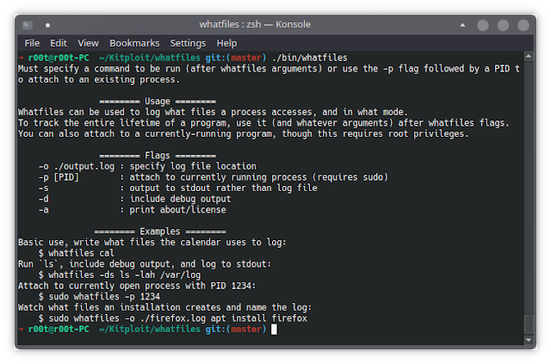Image resolution: width=551 pixels, height=364 pixels.
Task: Open the Bookmarks menu
Action: pyautogui.click(x=134, y=43)
